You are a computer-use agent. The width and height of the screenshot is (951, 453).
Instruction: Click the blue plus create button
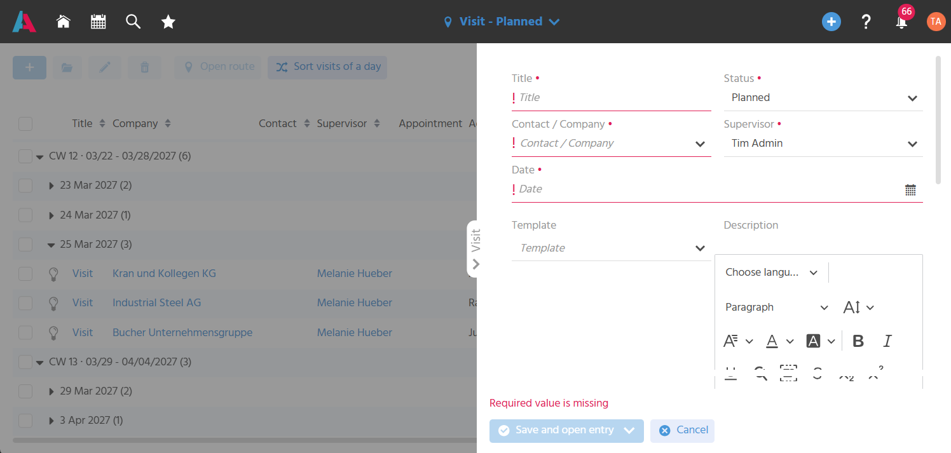click(831, 22)
